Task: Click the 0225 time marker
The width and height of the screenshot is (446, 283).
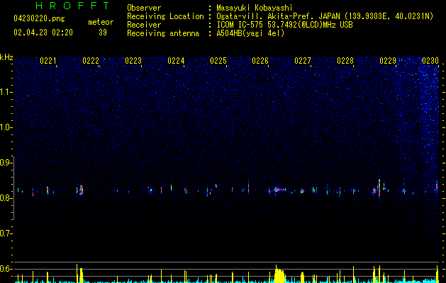Action: click(x=218, y=61)
